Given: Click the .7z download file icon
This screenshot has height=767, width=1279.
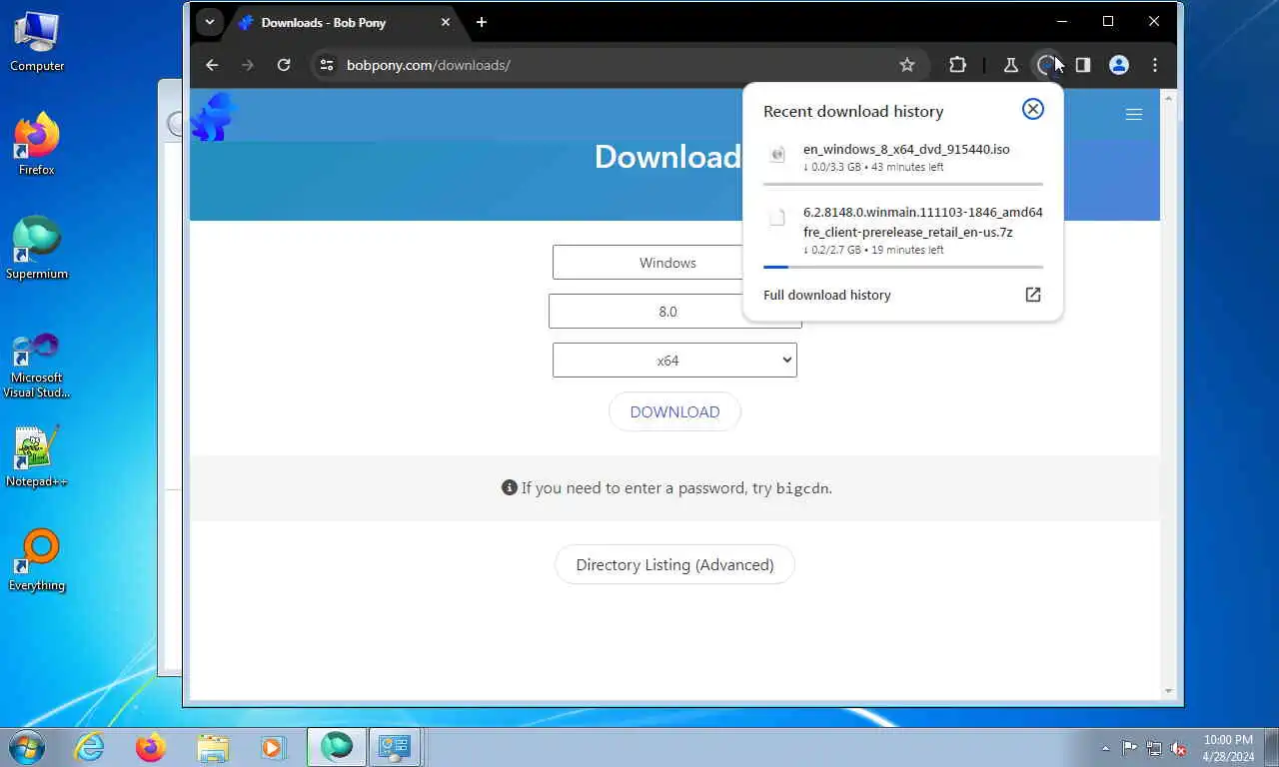Looking at the screenshot, I should [777, 218].
